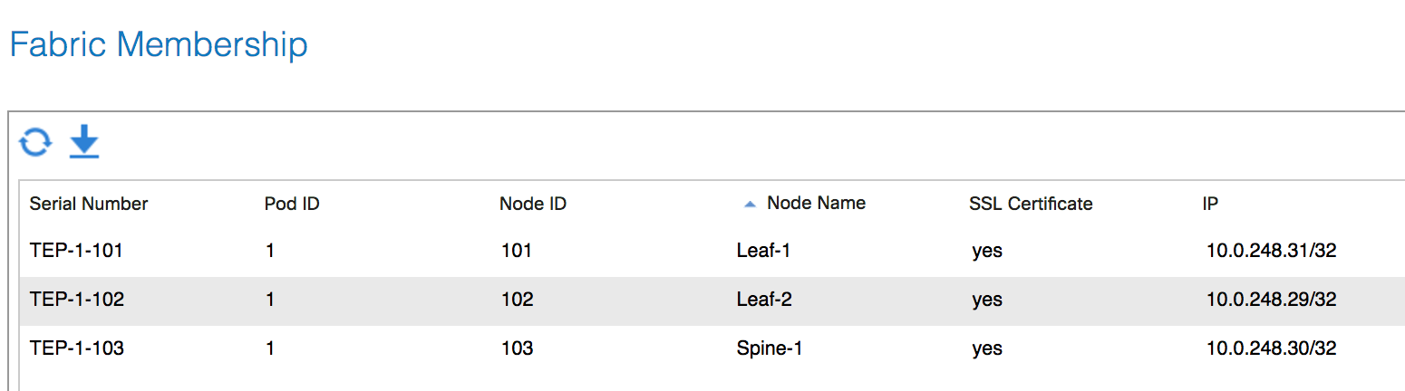Sort by the Serial Number column header
Screen dimensions: 1405x391
[89, 204]
